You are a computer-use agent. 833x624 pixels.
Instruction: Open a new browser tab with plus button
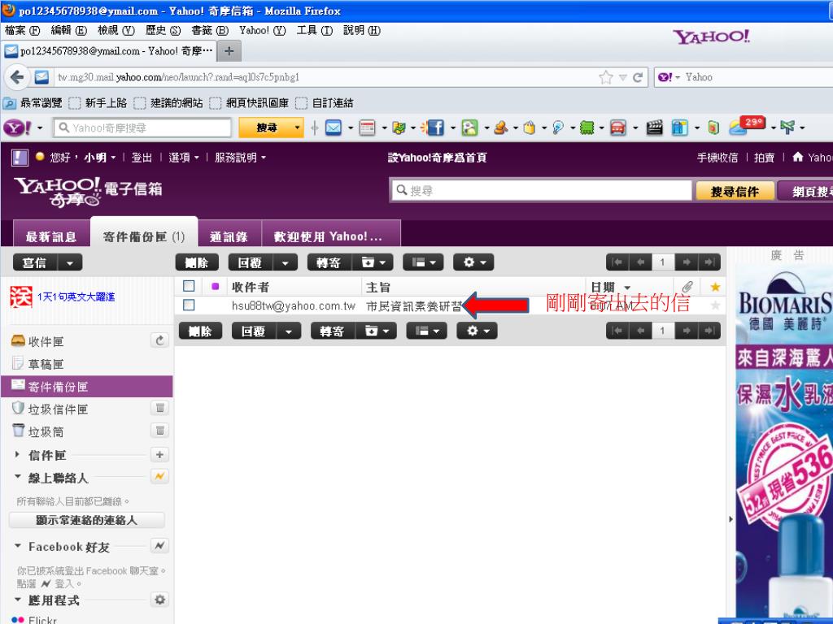[229, 51]
